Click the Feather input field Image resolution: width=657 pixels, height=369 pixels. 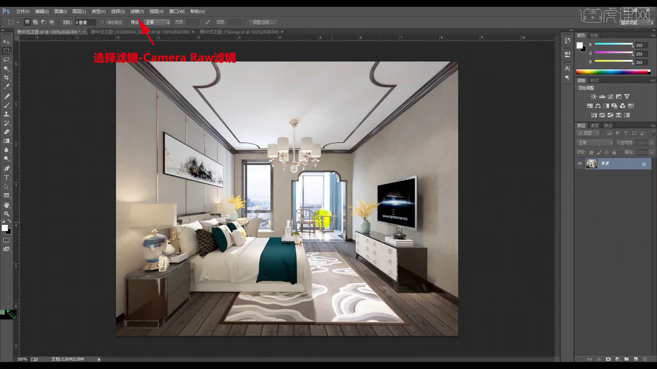tap(85, 23)
